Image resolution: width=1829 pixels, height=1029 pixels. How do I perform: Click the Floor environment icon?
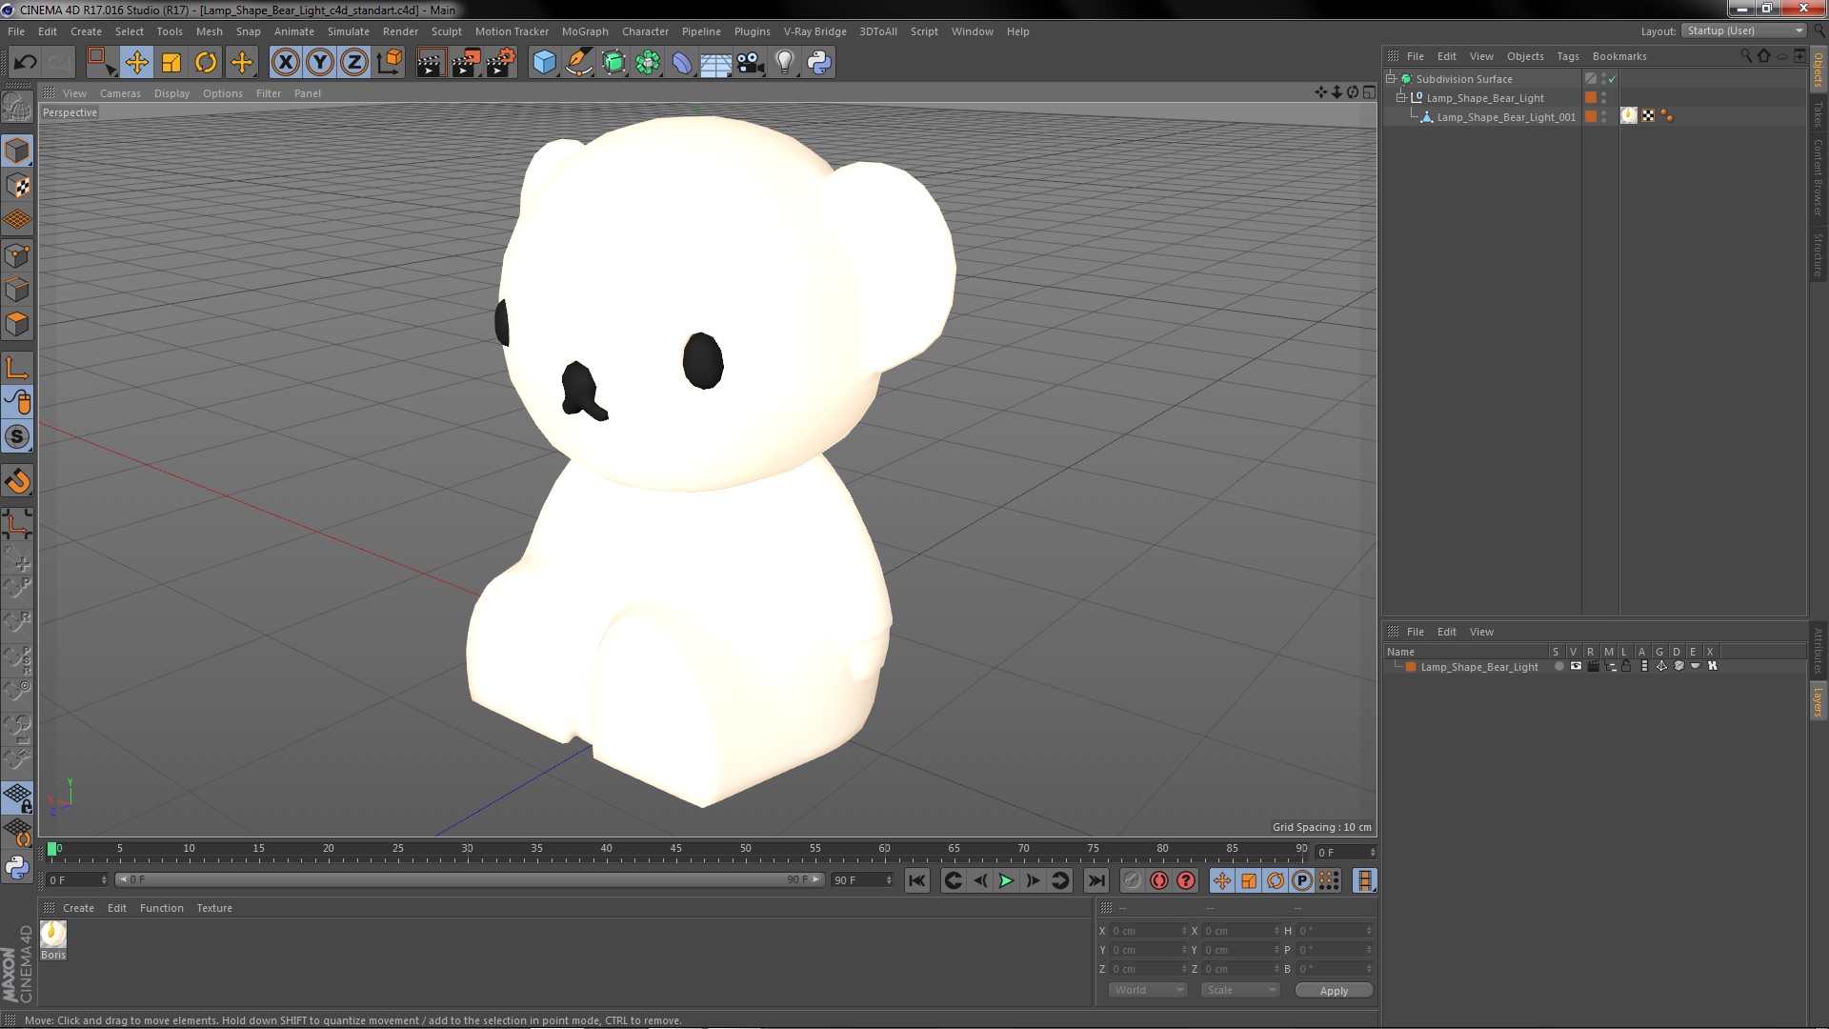pyautogui.click(x=715, y=63)
